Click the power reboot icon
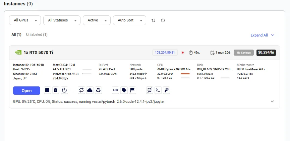290x141 pixels. coord(64,90)
